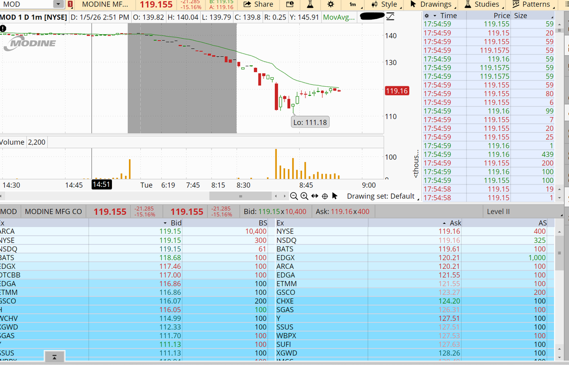The width and height of the screenshot is (569, 365).
Task: Open Time and Sales gear settings icon
Action: pos(426,15)
